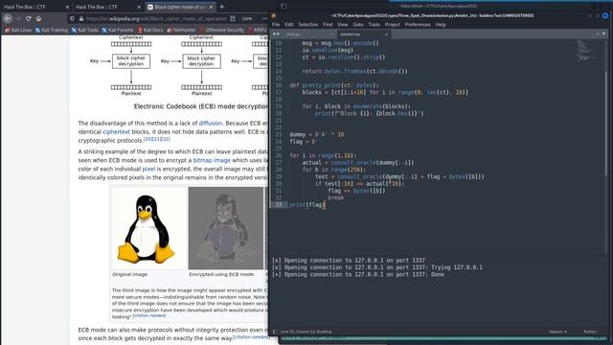The height and width of the screenshot is (345, 613).
Task: Close the solution.py tab
Action: coord(386,34)
